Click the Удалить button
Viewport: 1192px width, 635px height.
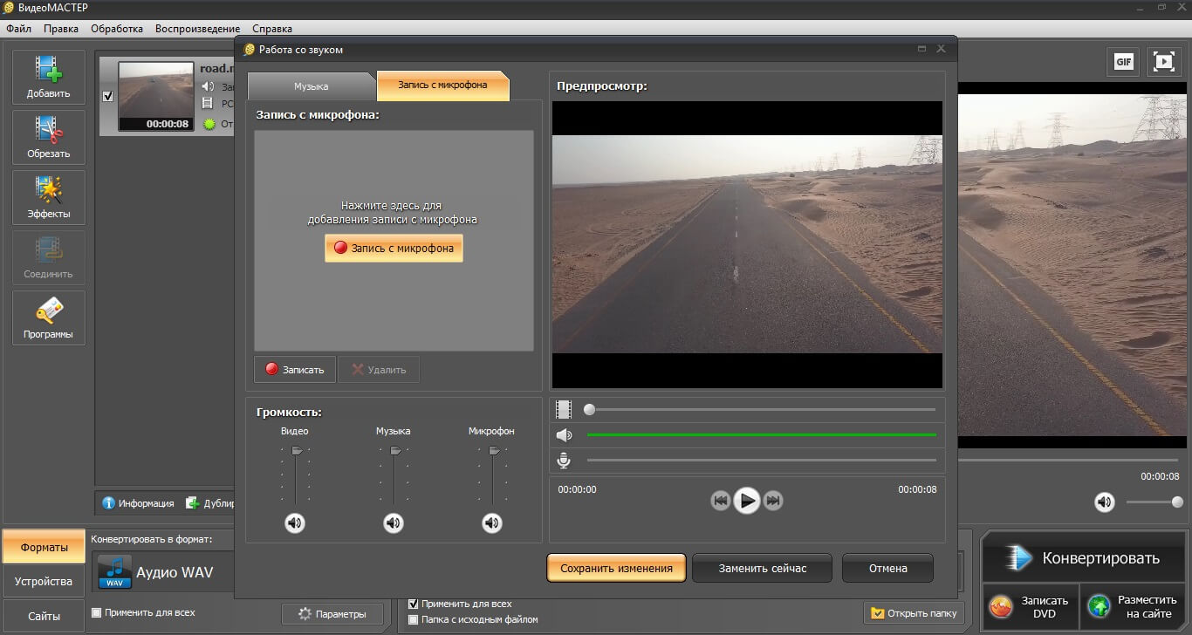(379, 370)
